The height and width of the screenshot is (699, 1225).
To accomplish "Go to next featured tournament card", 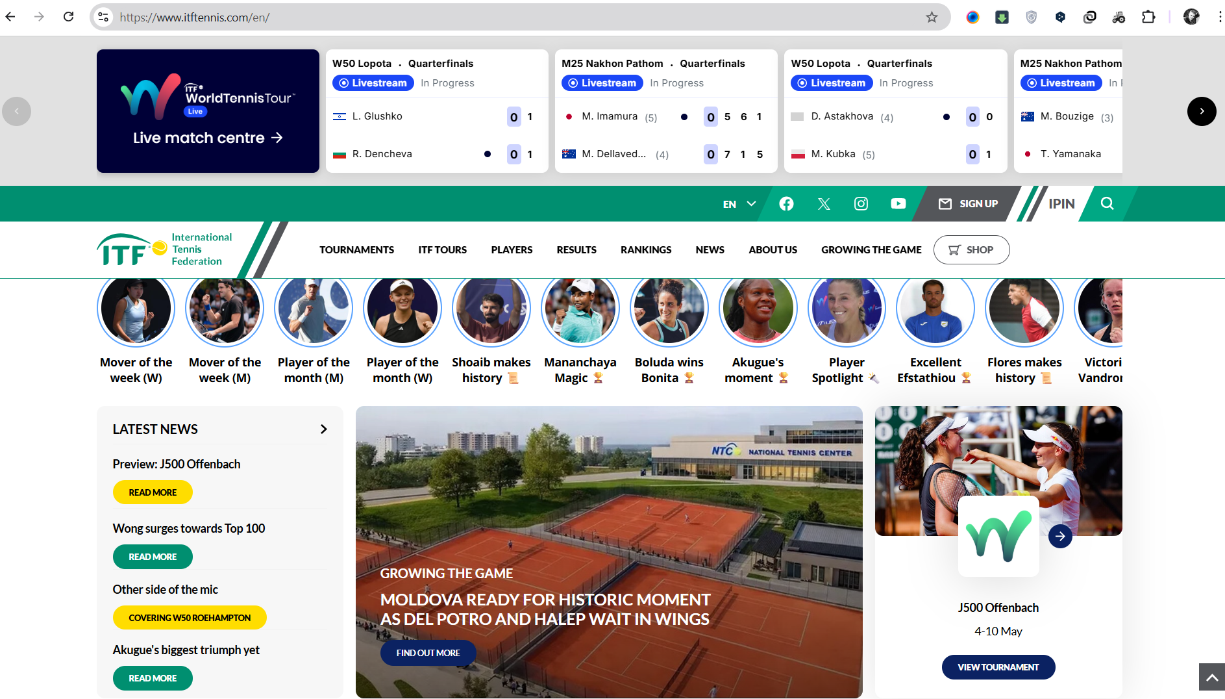I will pos(1060,536).
